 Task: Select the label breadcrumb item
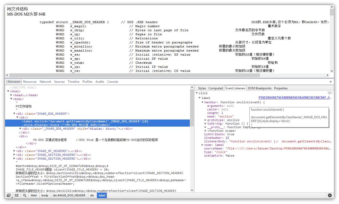[102, 195]
